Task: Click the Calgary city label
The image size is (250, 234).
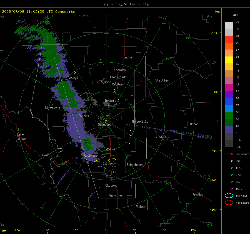Action: click(x=108, y=164)
